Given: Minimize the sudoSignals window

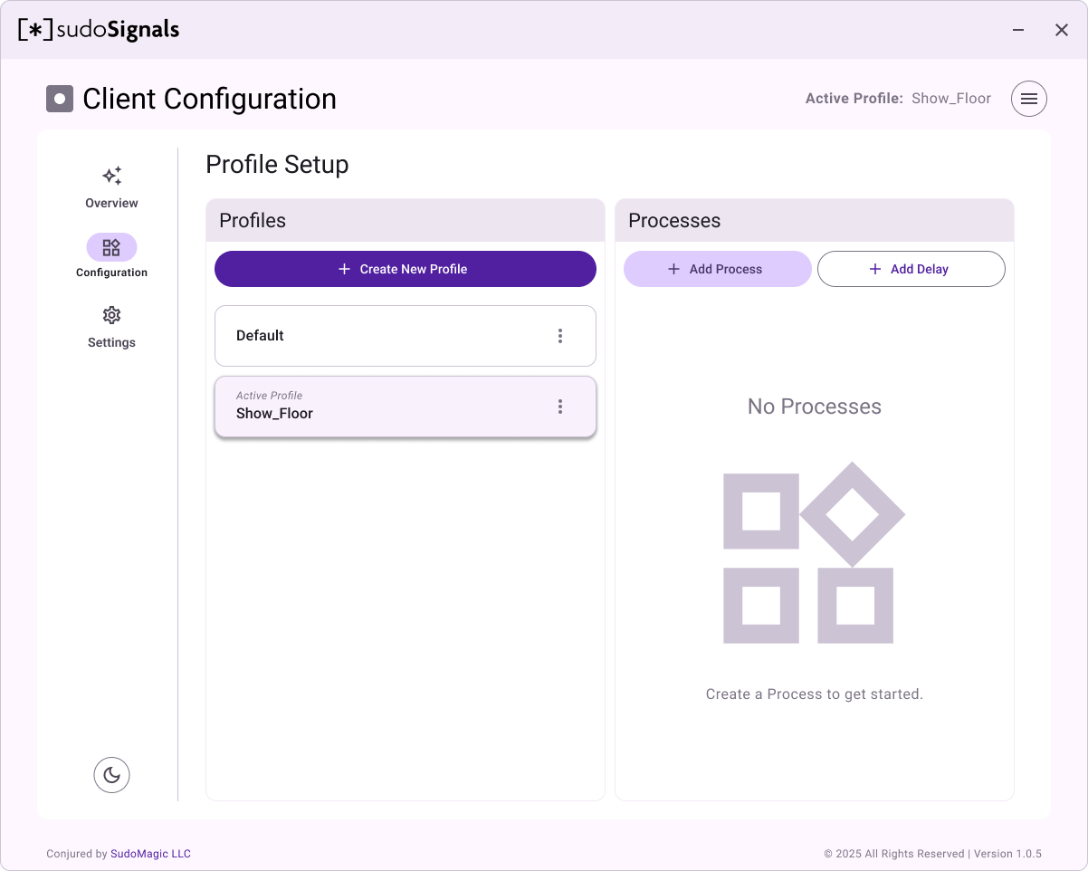Looking at the screenshot, I should coord(1018,30).
